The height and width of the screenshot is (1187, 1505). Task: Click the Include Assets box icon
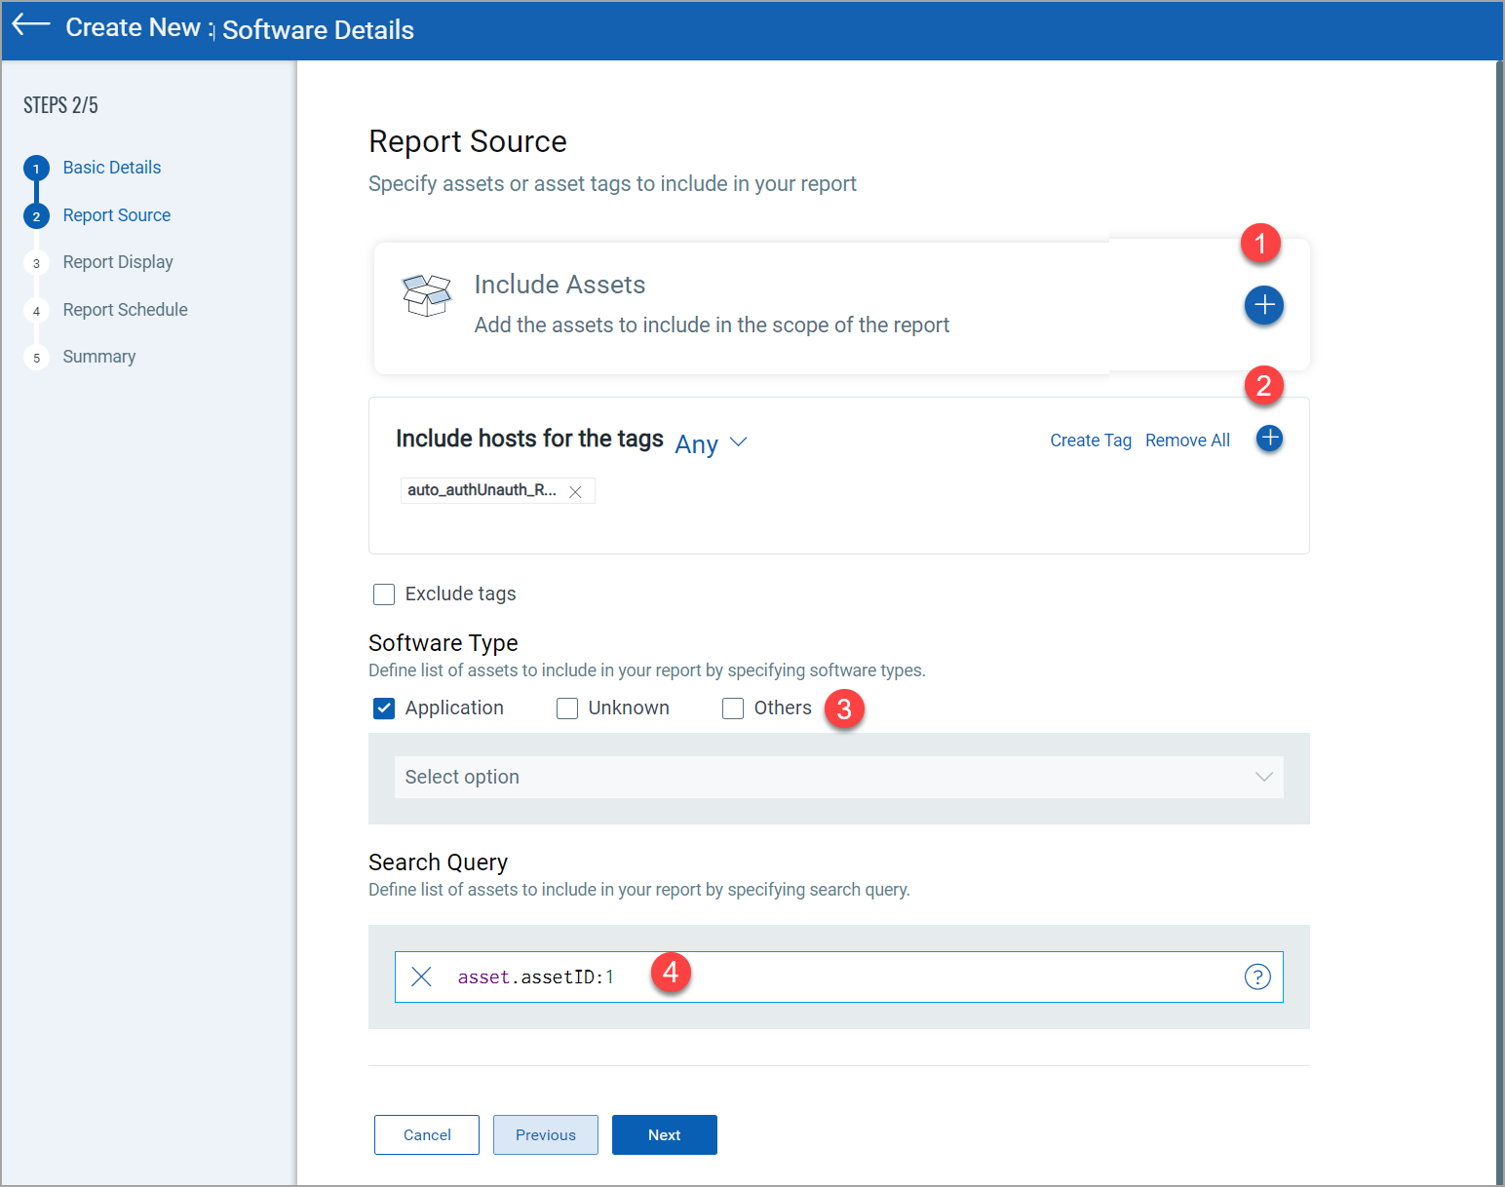[427, 294]
